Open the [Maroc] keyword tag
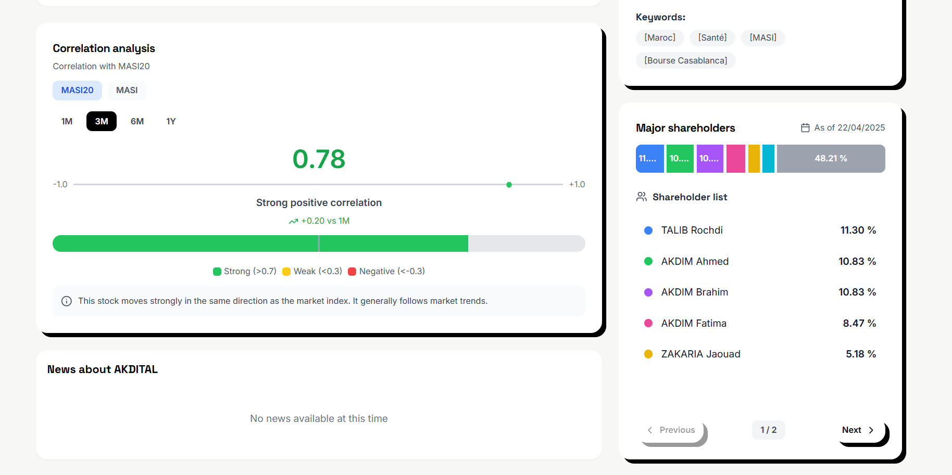Viewport: 952px width, 475px height. [x=660, y=37]
